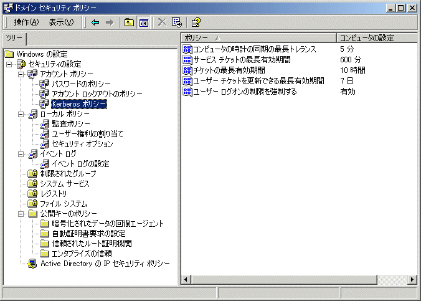Click the セキュリティ オプション node icon

45,144
